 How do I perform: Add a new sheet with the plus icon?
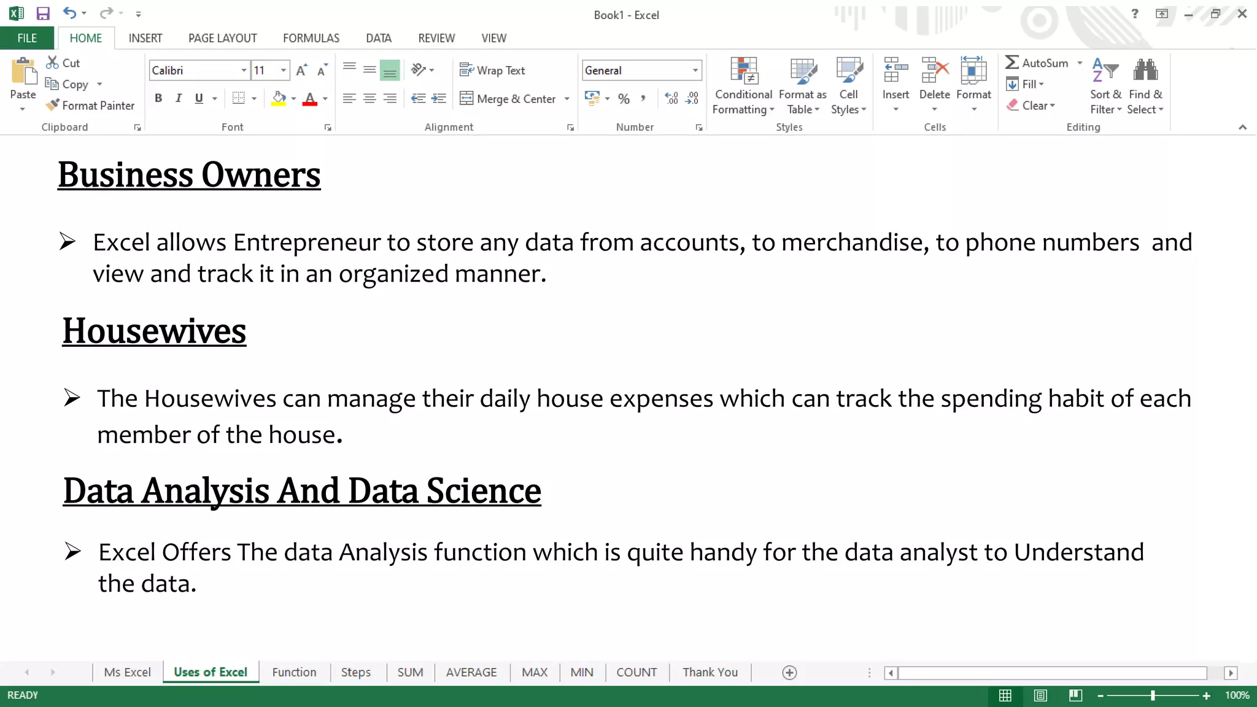[x=789, y=673]
